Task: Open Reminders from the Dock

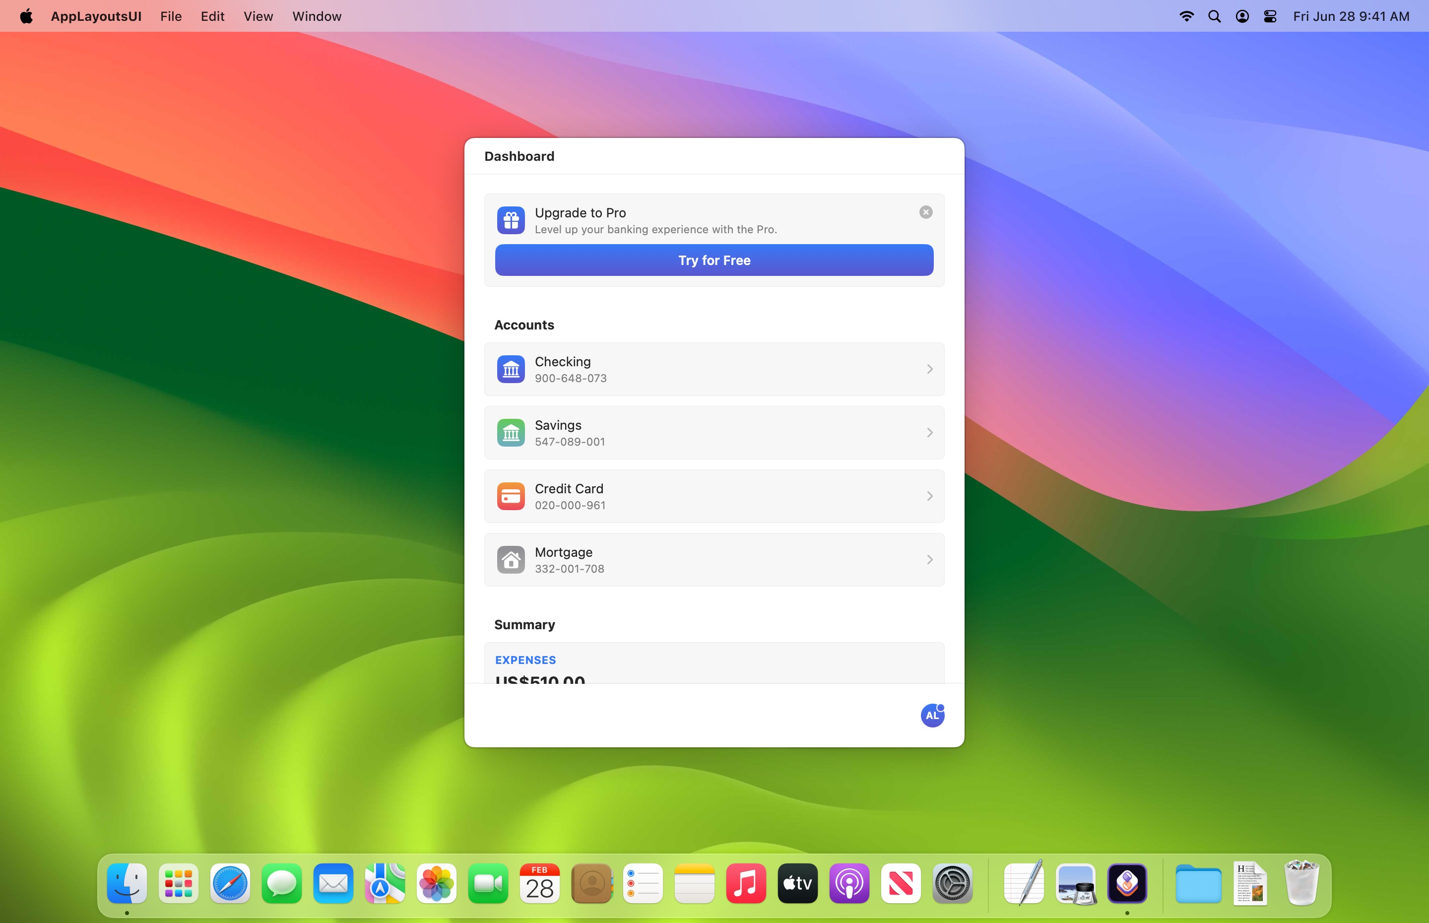Action: 643,883
